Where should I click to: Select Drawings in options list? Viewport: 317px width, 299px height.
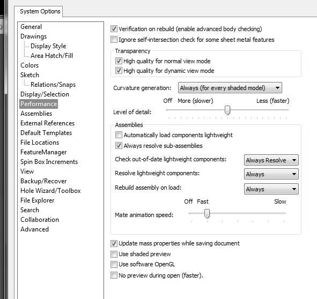(x=34, y=36)
